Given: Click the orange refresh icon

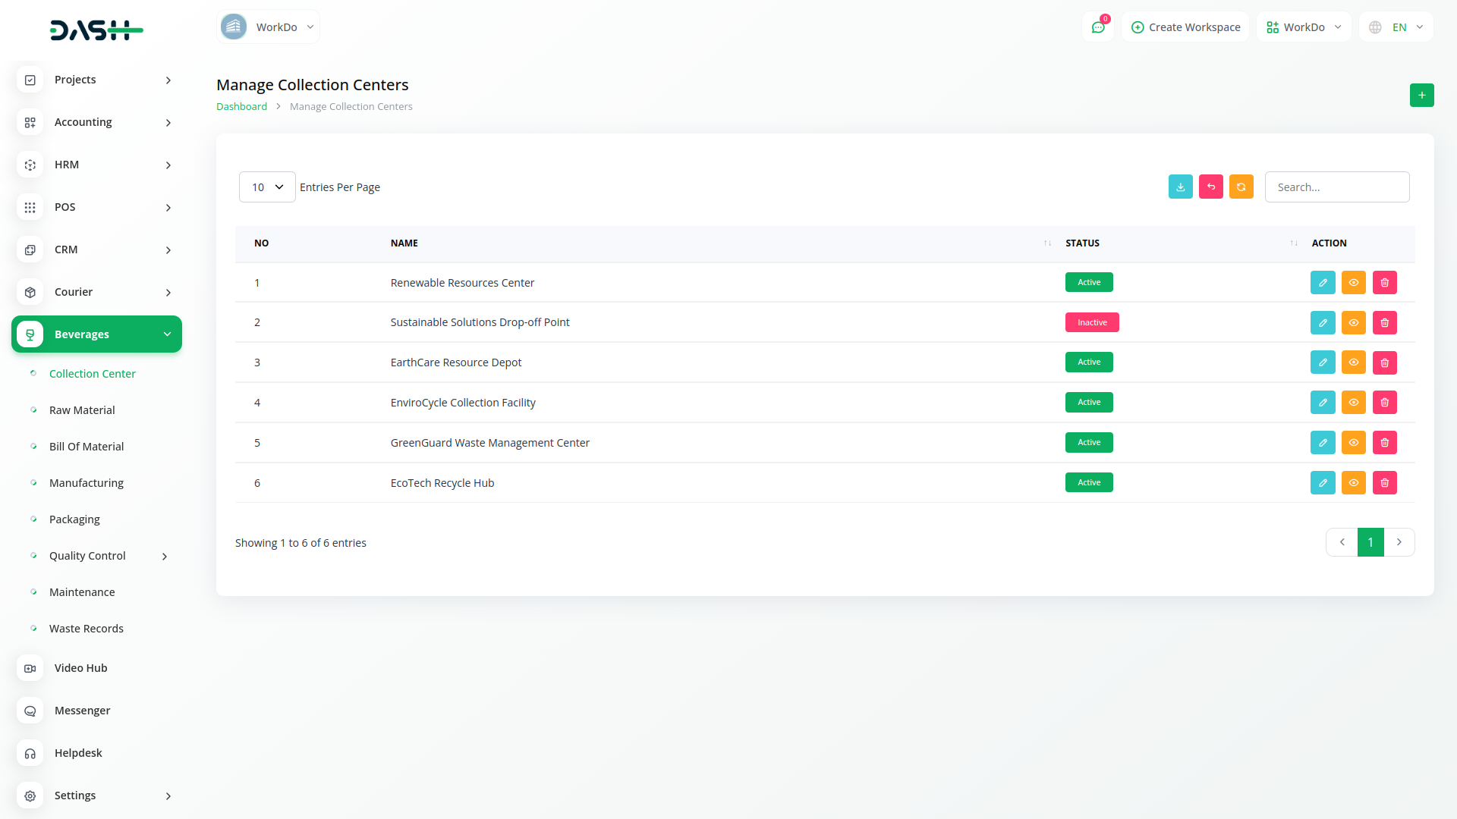Looking at the screenshot, I should click(1241, 187).
